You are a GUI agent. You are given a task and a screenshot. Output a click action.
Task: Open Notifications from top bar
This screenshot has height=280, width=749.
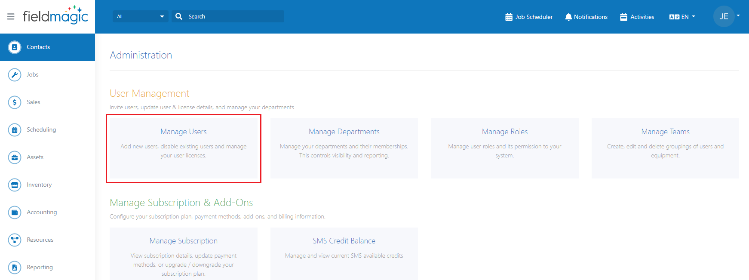(x=586, y=17)
